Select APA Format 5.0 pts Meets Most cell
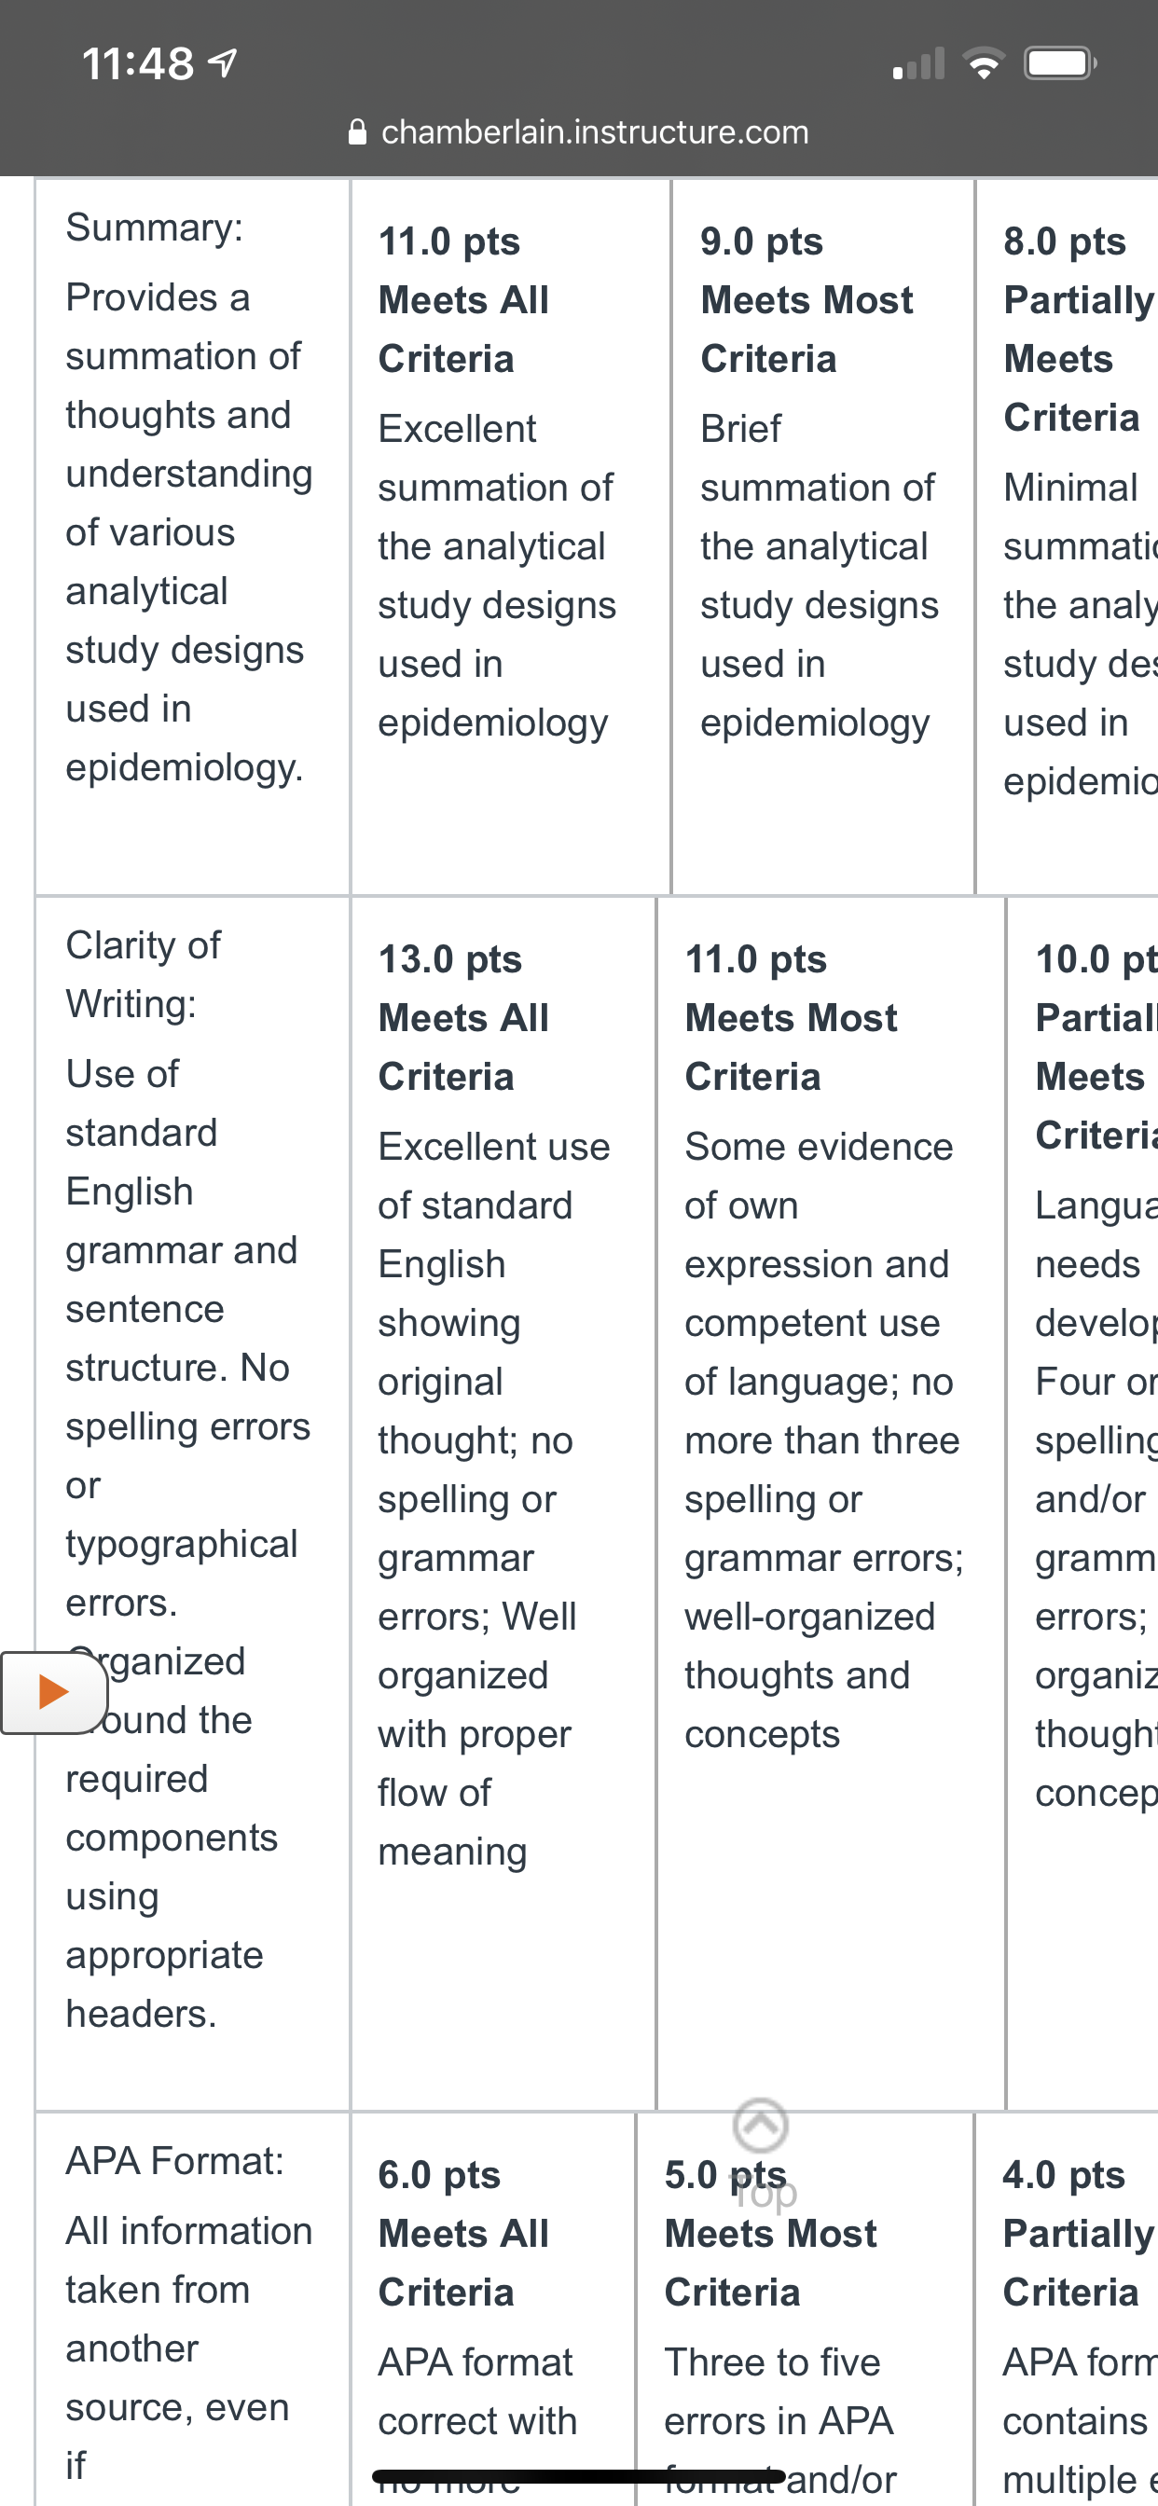 click(x=805, y=2309)
